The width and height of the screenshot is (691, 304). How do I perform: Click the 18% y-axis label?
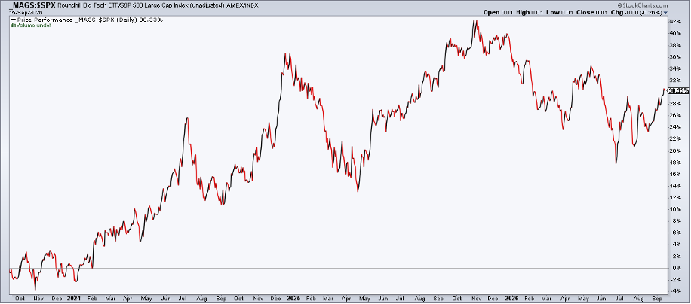pos(676,162)
